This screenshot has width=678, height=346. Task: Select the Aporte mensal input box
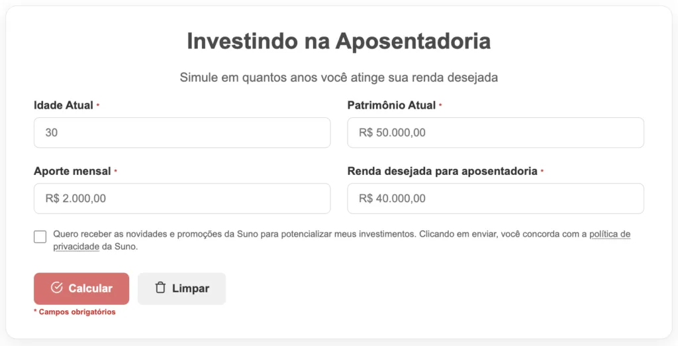coord(182,198)
